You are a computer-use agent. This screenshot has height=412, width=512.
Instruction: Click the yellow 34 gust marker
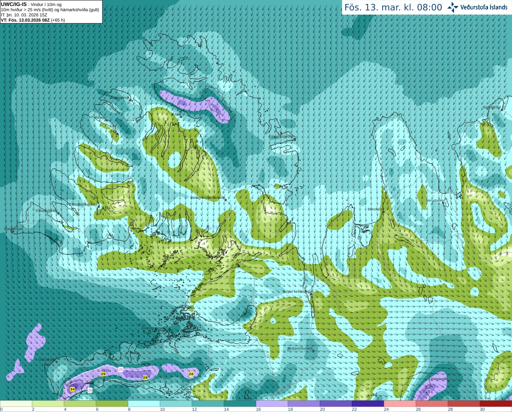click(72, 389)
